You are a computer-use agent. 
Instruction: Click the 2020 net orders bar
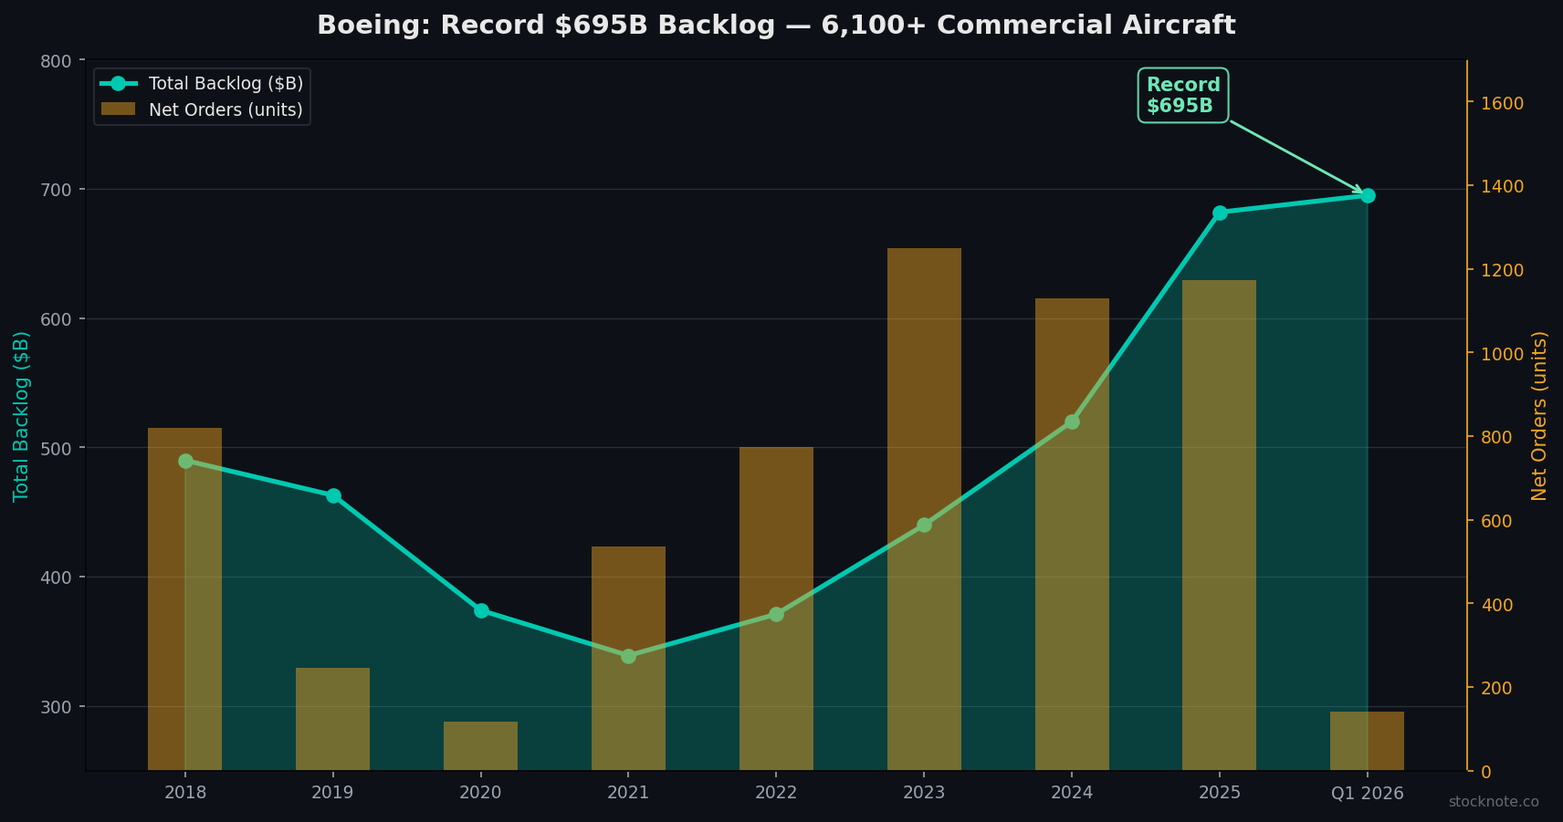(481, 746)
